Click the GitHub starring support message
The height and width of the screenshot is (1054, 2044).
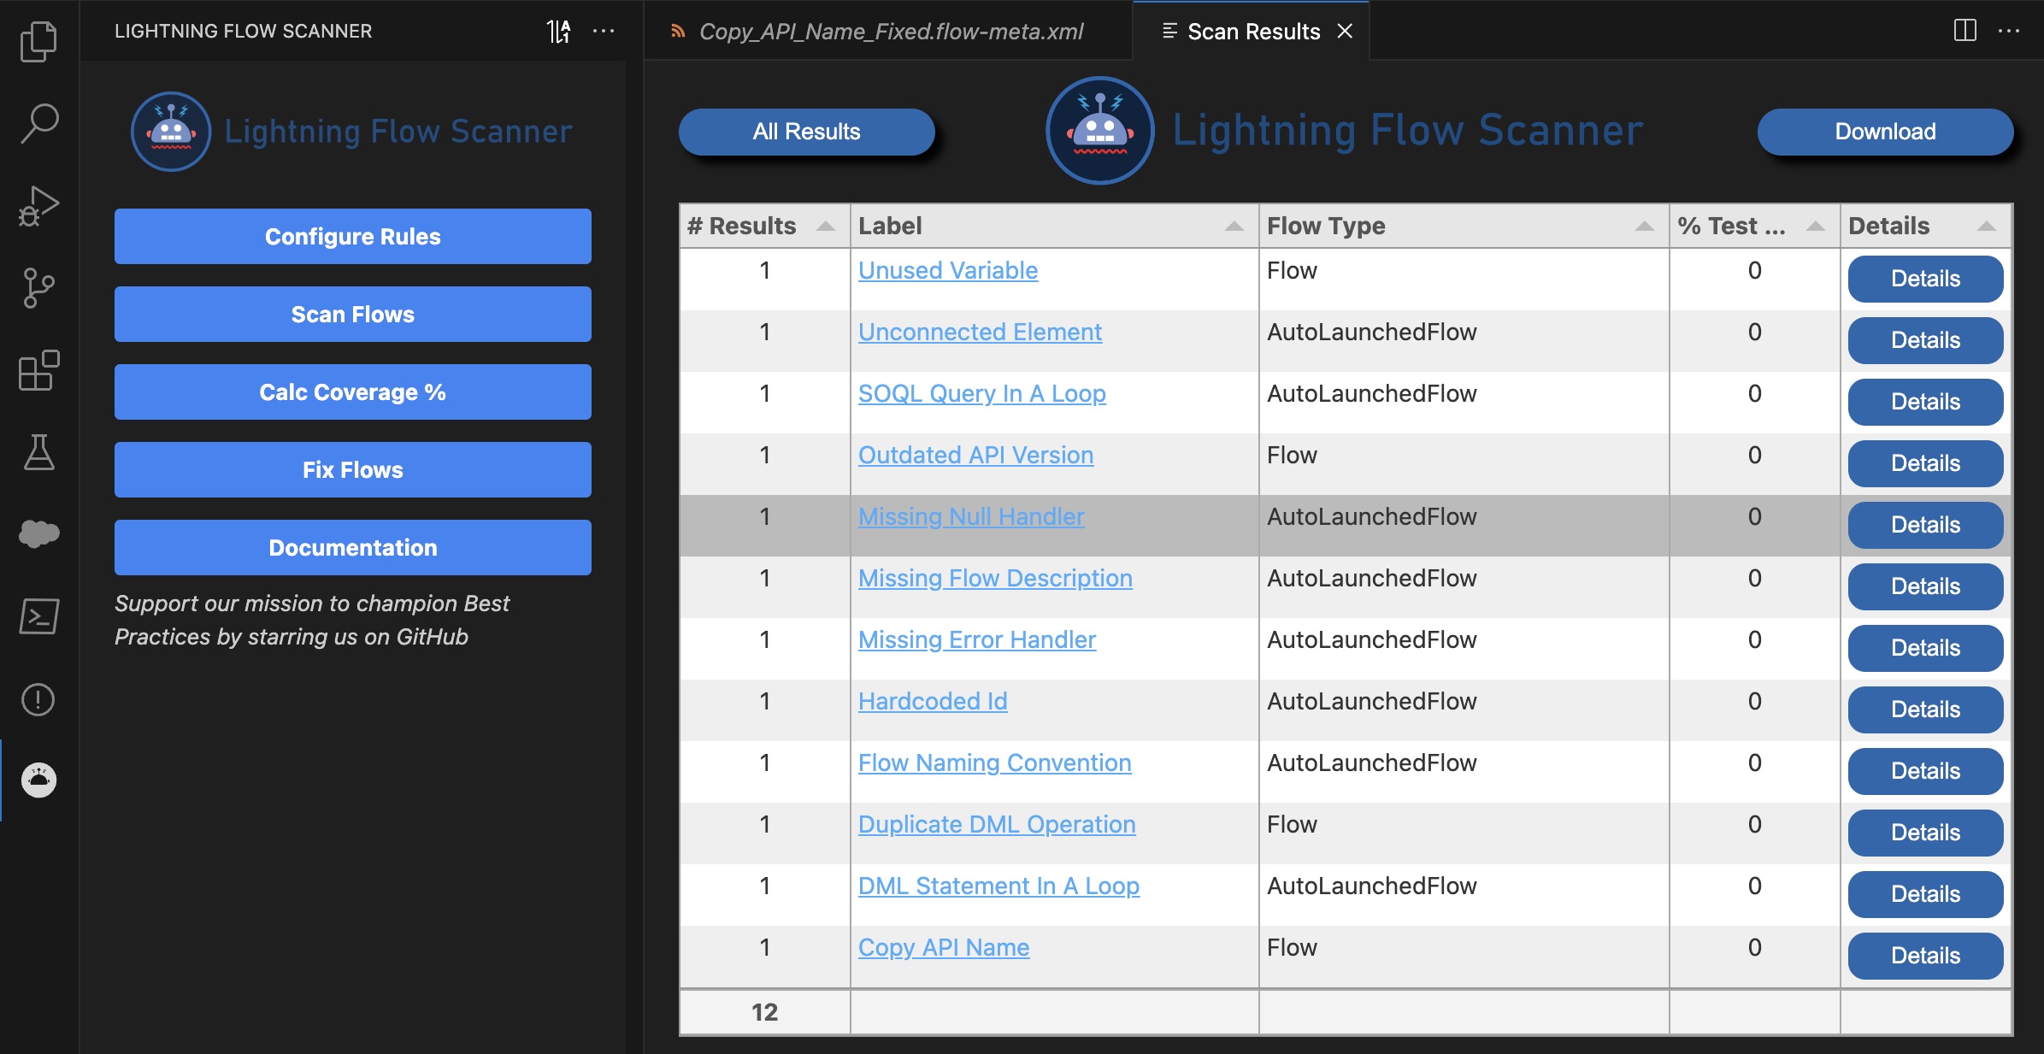[312, 620]
